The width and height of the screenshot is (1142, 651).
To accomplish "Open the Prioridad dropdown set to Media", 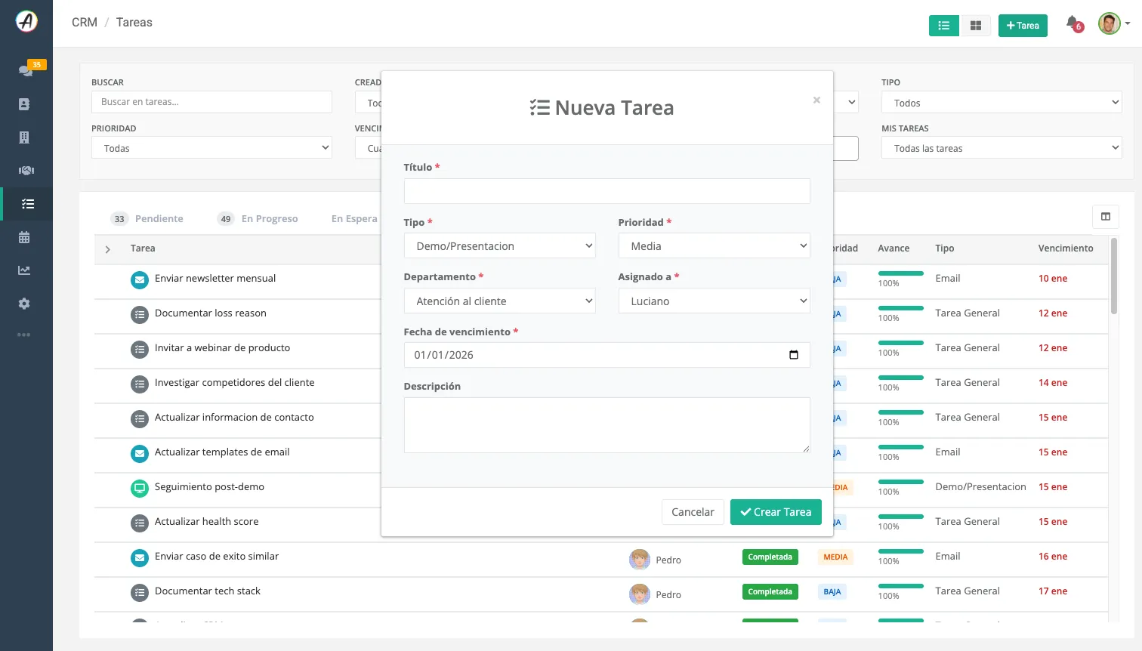I will click(x=714, y=246).
